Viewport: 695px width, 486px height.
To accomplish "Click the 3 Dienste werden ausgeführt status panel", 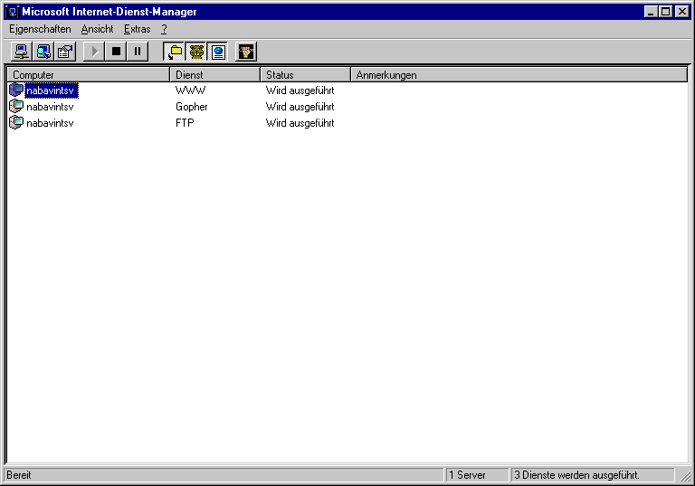I will pyautogui.click(x=593, y=475).
